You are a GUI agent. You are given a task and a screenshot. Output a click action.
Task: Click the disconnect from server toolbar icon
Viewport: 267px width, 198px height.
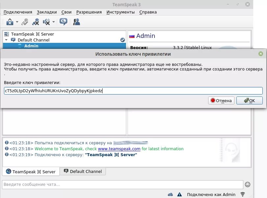coord(10,22)
